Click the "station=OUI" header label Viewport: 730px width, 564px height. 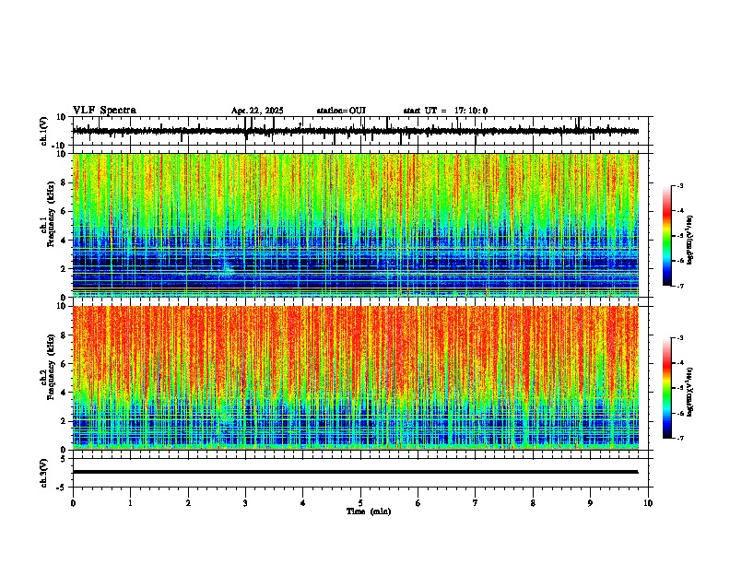(341, 111)
